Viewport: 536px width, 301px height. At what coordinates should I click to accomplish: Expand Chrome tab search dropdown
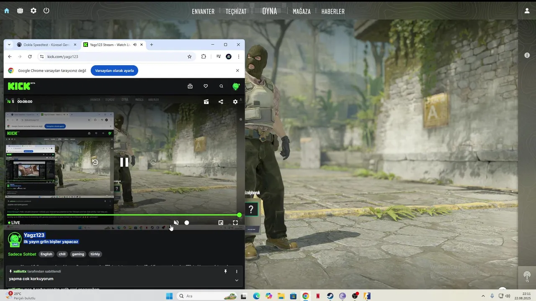click(x=9, y=45)
